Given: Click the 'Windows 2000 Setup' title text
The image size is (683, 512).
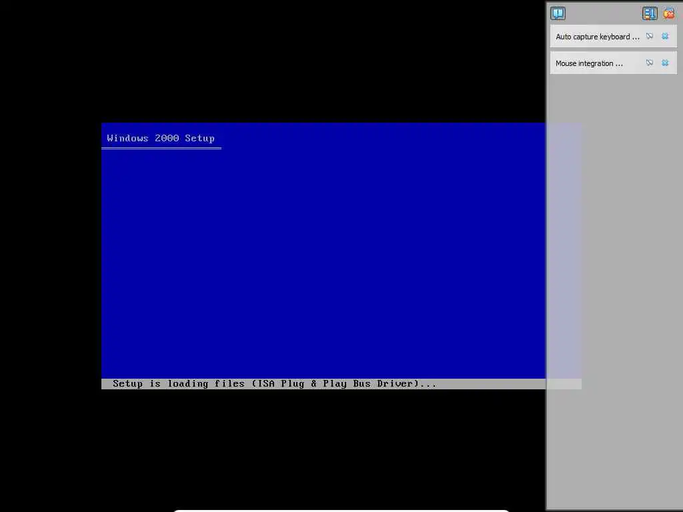Looking at the screenshot, I should click(161, 139).
